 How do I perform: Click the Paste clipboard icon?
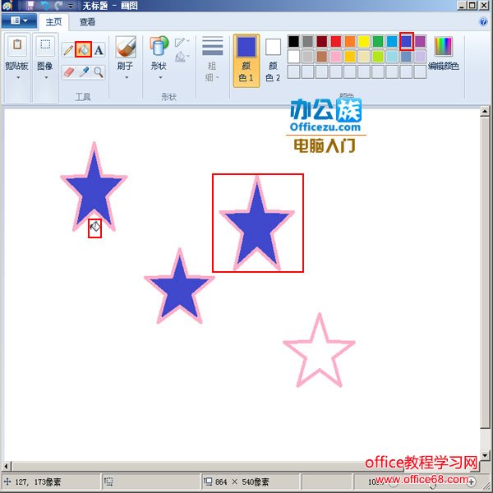coord(17,45)
